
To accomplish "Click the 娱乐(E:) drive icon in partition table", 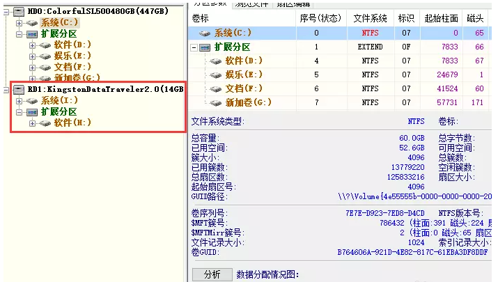I will (216, 75).
